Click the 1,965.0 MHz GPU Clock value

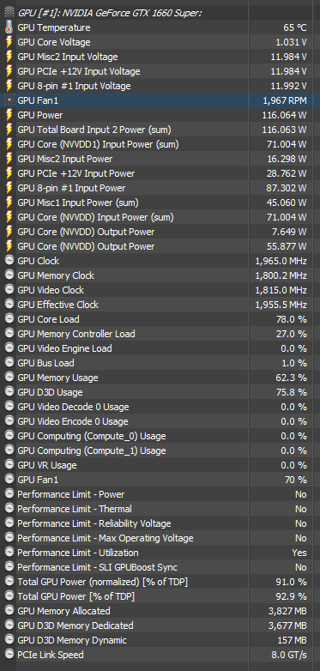(281, 261)
